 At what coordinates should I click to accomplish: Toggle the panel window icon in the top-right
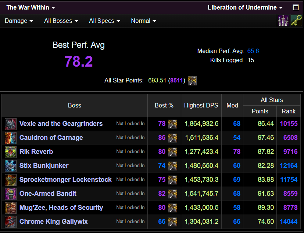pos(296,8)
